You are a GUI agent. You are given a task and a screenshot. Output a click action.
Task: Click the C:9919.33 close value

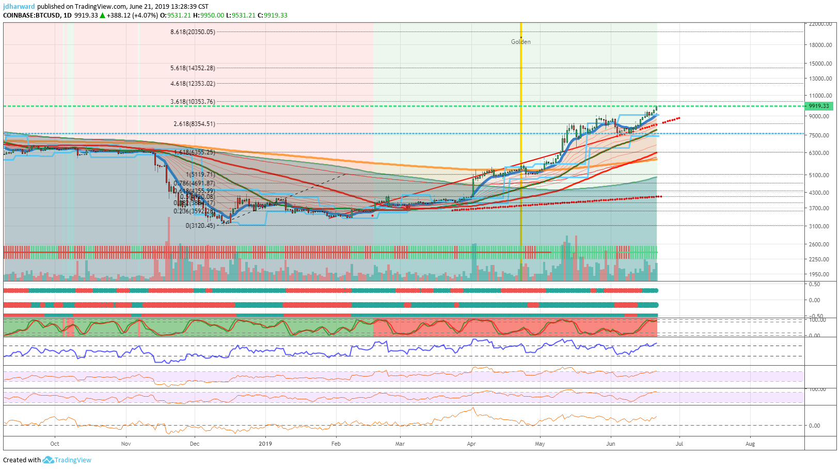point(273,15)
